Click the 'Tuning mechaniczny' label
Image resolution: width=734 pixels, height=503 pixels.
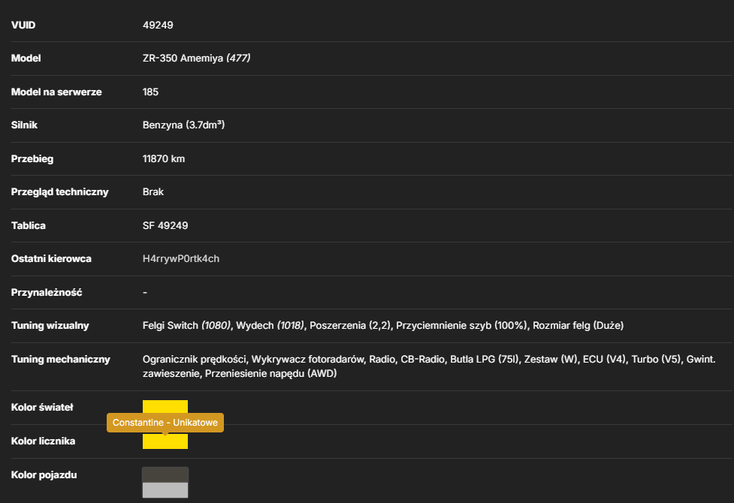61,360
